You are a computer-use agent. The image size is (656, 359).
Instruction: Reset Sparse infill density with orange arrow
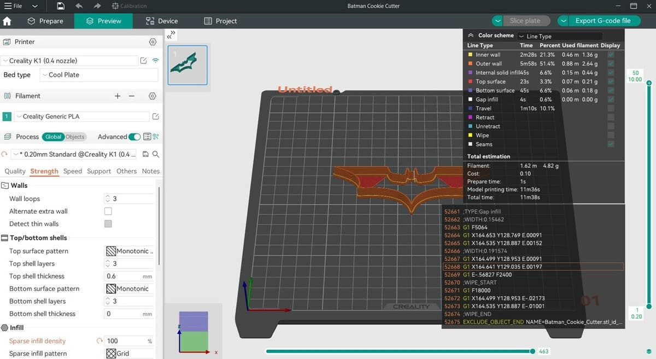[99, 341]
